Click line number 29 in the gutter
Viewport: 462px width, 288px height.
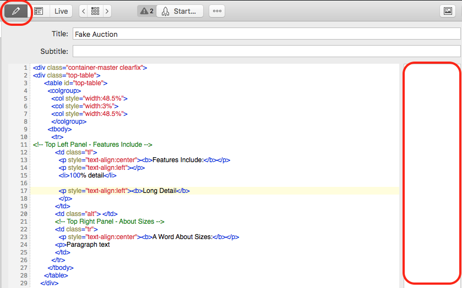click(x=24, y=283)
